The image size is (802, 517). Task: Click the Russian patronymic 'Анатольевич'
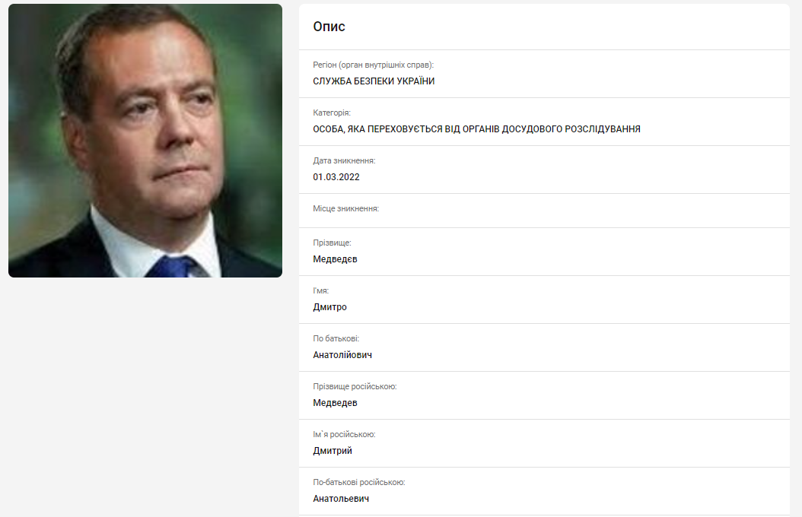[341, 499]
